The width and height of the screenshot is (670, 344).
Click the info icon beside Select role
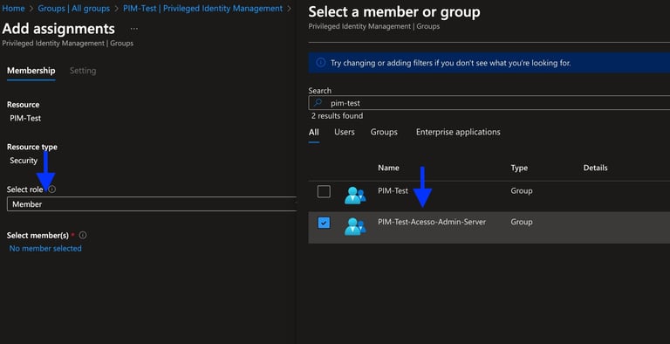pyautogui.click(x=51, y=189)
